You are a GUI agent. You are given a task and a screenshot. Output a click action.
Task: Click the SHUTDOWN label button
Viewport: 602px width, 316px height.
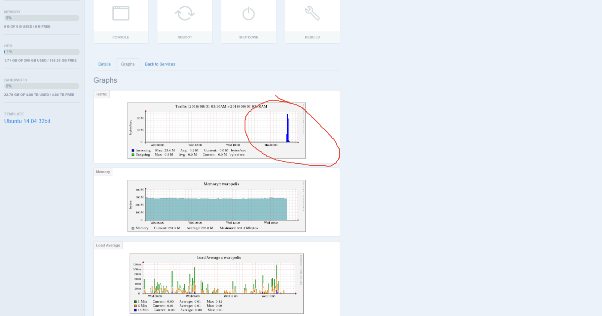coord(249,37)
